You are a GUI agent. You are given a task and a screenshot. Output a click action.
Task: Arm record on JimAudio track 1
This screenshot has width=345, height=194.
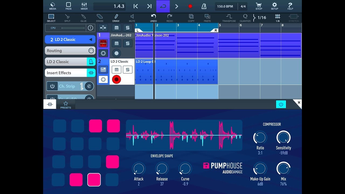pos(116,53)
